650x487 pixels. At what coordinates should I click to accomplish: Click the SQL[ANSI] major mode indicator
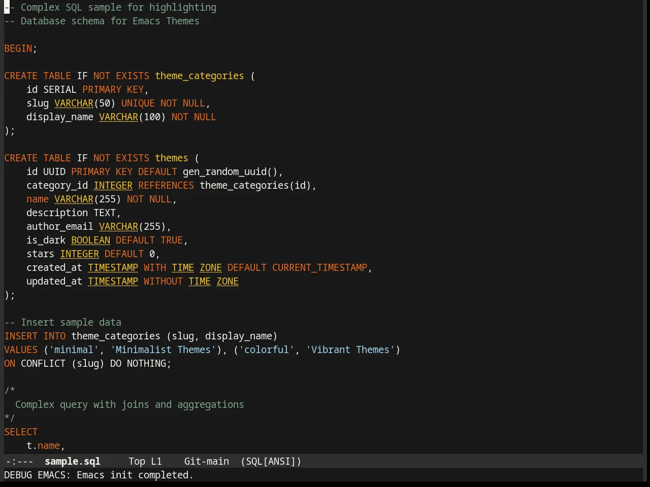271,461
